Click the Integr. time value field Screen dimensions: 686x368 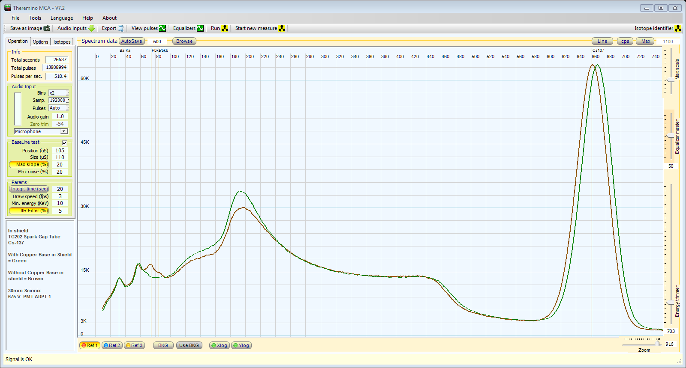[x=60, y=189]
